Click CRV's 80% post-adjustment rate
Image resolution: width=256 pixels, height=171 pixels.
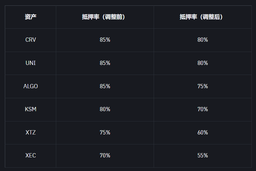tap(203, 40)
